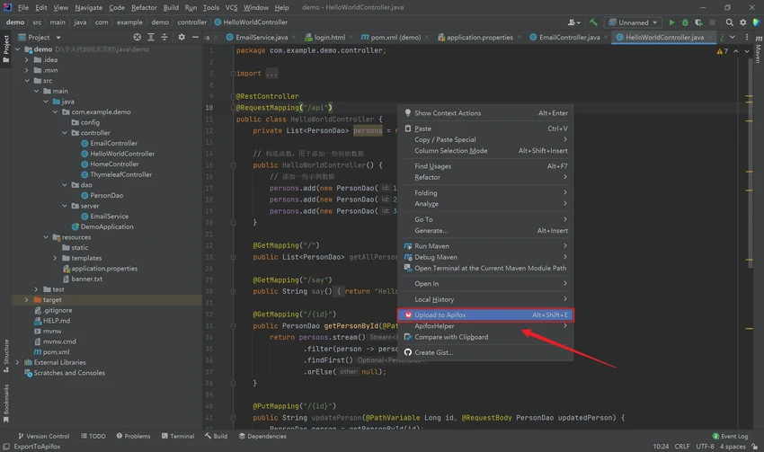Open the VCS menu in menu bar
Screen dimensions: 764x452
click(x=231, y=7)
